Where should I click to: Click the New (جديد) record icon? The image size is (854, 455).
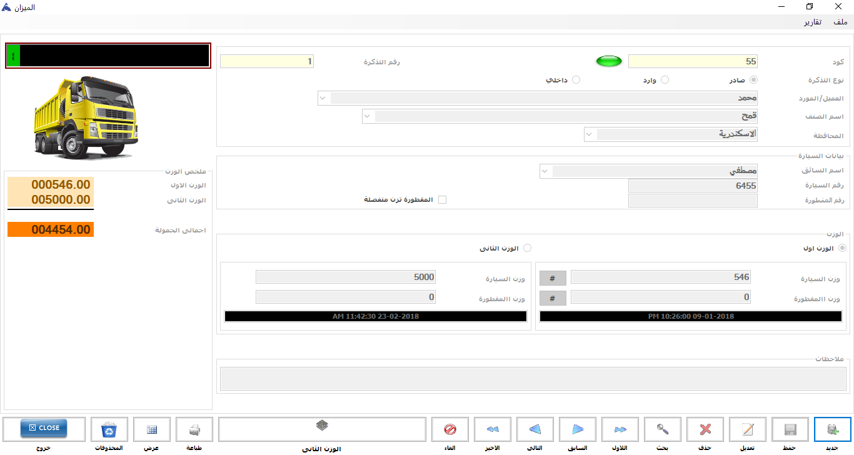[x=833, y=429]
